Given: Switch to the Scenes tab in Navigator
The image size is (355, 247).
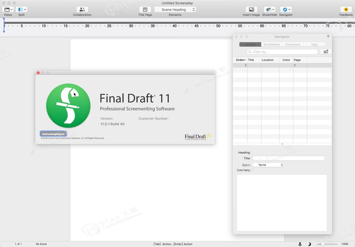Looking at the screenshot, I should tap(250, 44).
